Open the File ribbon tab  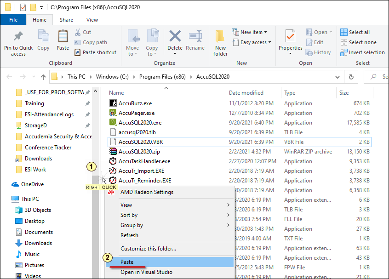[13, 20]
